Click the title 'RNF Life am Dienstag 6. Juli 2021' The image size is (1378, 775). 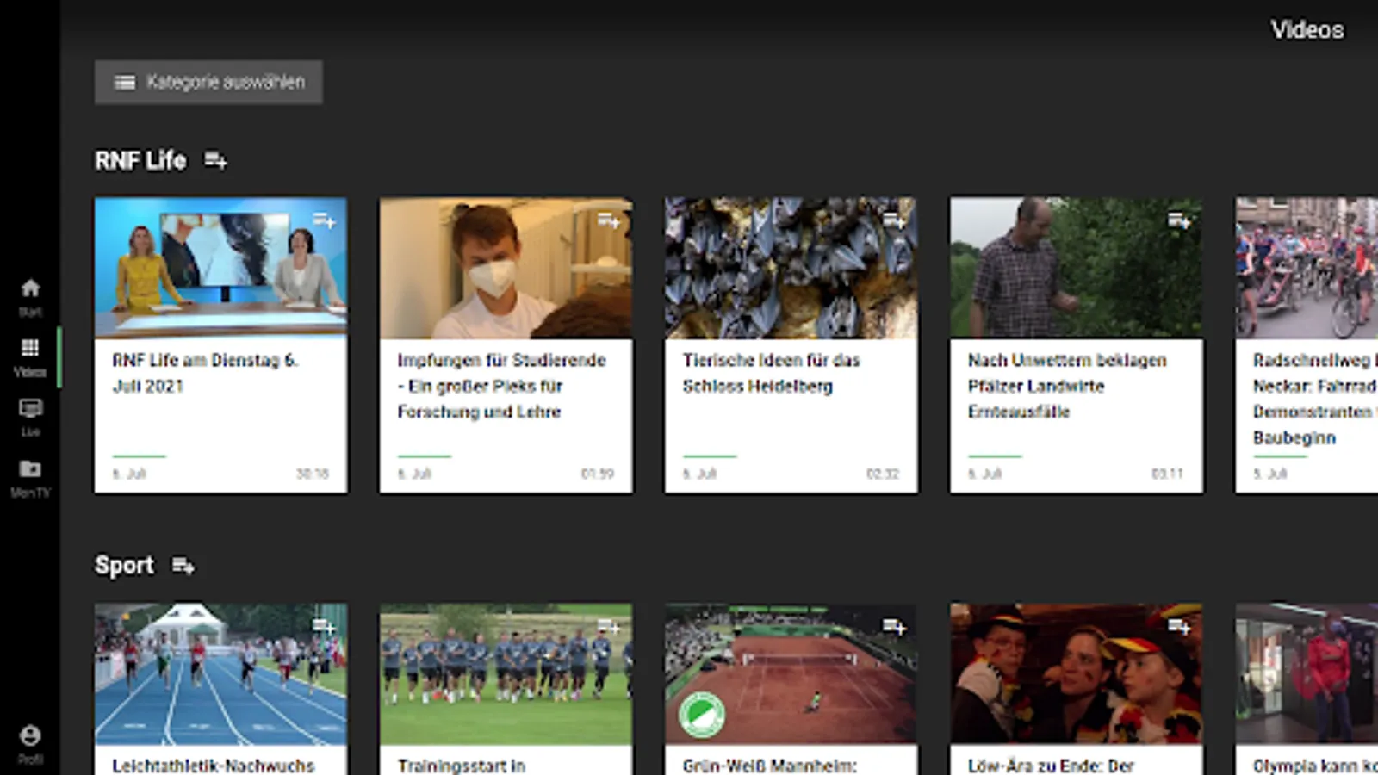pos(205,373)
